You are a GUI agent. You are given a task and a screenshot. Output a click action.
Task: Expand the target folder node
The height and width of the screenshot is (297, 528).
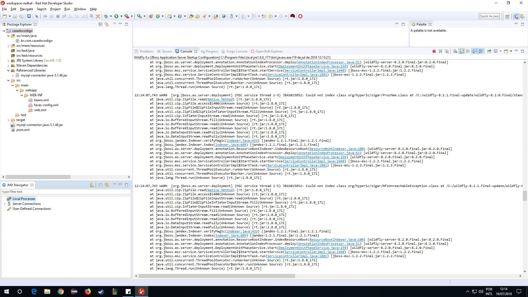(x=8, y=120)
